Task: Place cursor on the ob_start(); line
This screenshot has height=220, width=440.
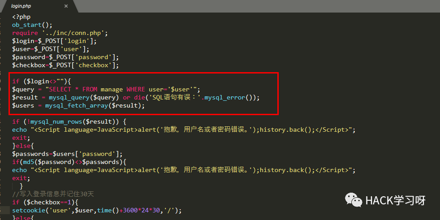Action: coord(32,25)
